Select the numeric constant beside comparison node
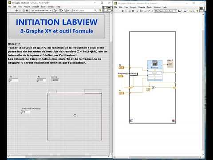Screen dimensions: 213x160 (x=148, y=89)
